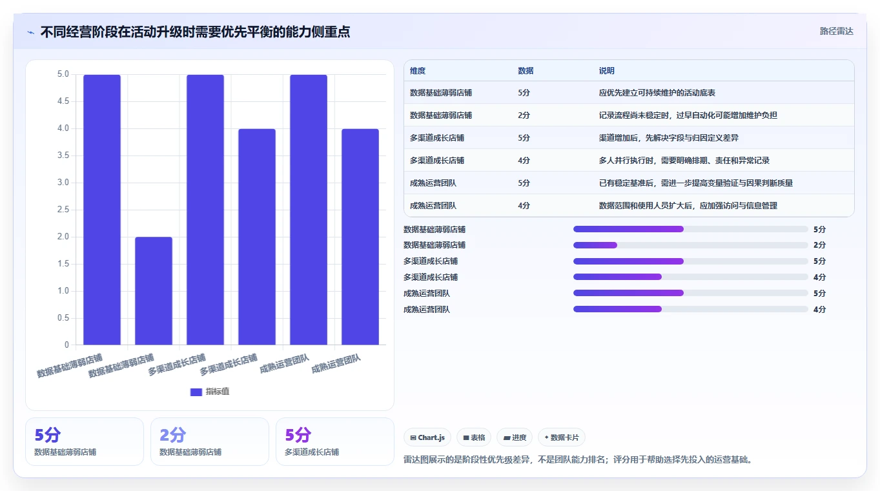The width and height of the screenshot is (880, 491).
Task: Click the 路径雷达 label in the header
Action: pyautogui.click(x=837, y=31)
